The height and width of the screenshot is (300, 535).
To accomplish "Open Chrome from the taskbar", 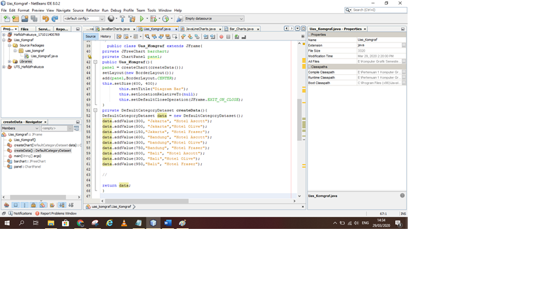I will coord(80,223).
